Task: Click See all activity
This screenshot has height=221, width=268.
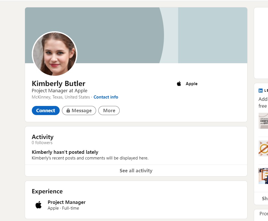Action: click(136, 171)
